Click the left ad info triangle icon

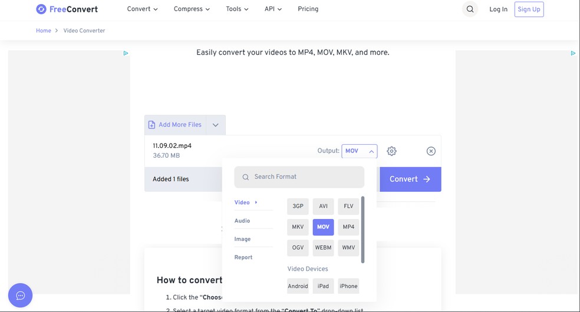[x=126, y=53]
